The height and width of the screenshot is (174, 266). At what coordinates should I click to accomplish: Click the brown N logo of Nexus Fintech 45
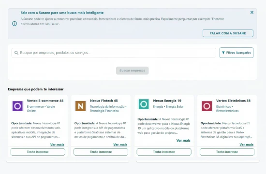(x=80, y=106)
